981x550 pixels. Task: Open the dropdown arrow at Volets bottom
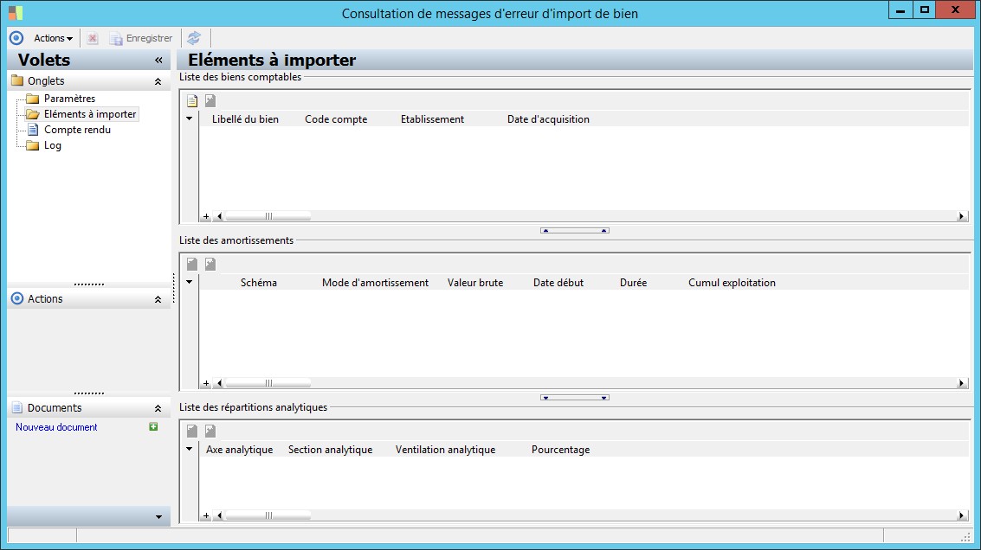pyautogui.click(x=158, y=517)
